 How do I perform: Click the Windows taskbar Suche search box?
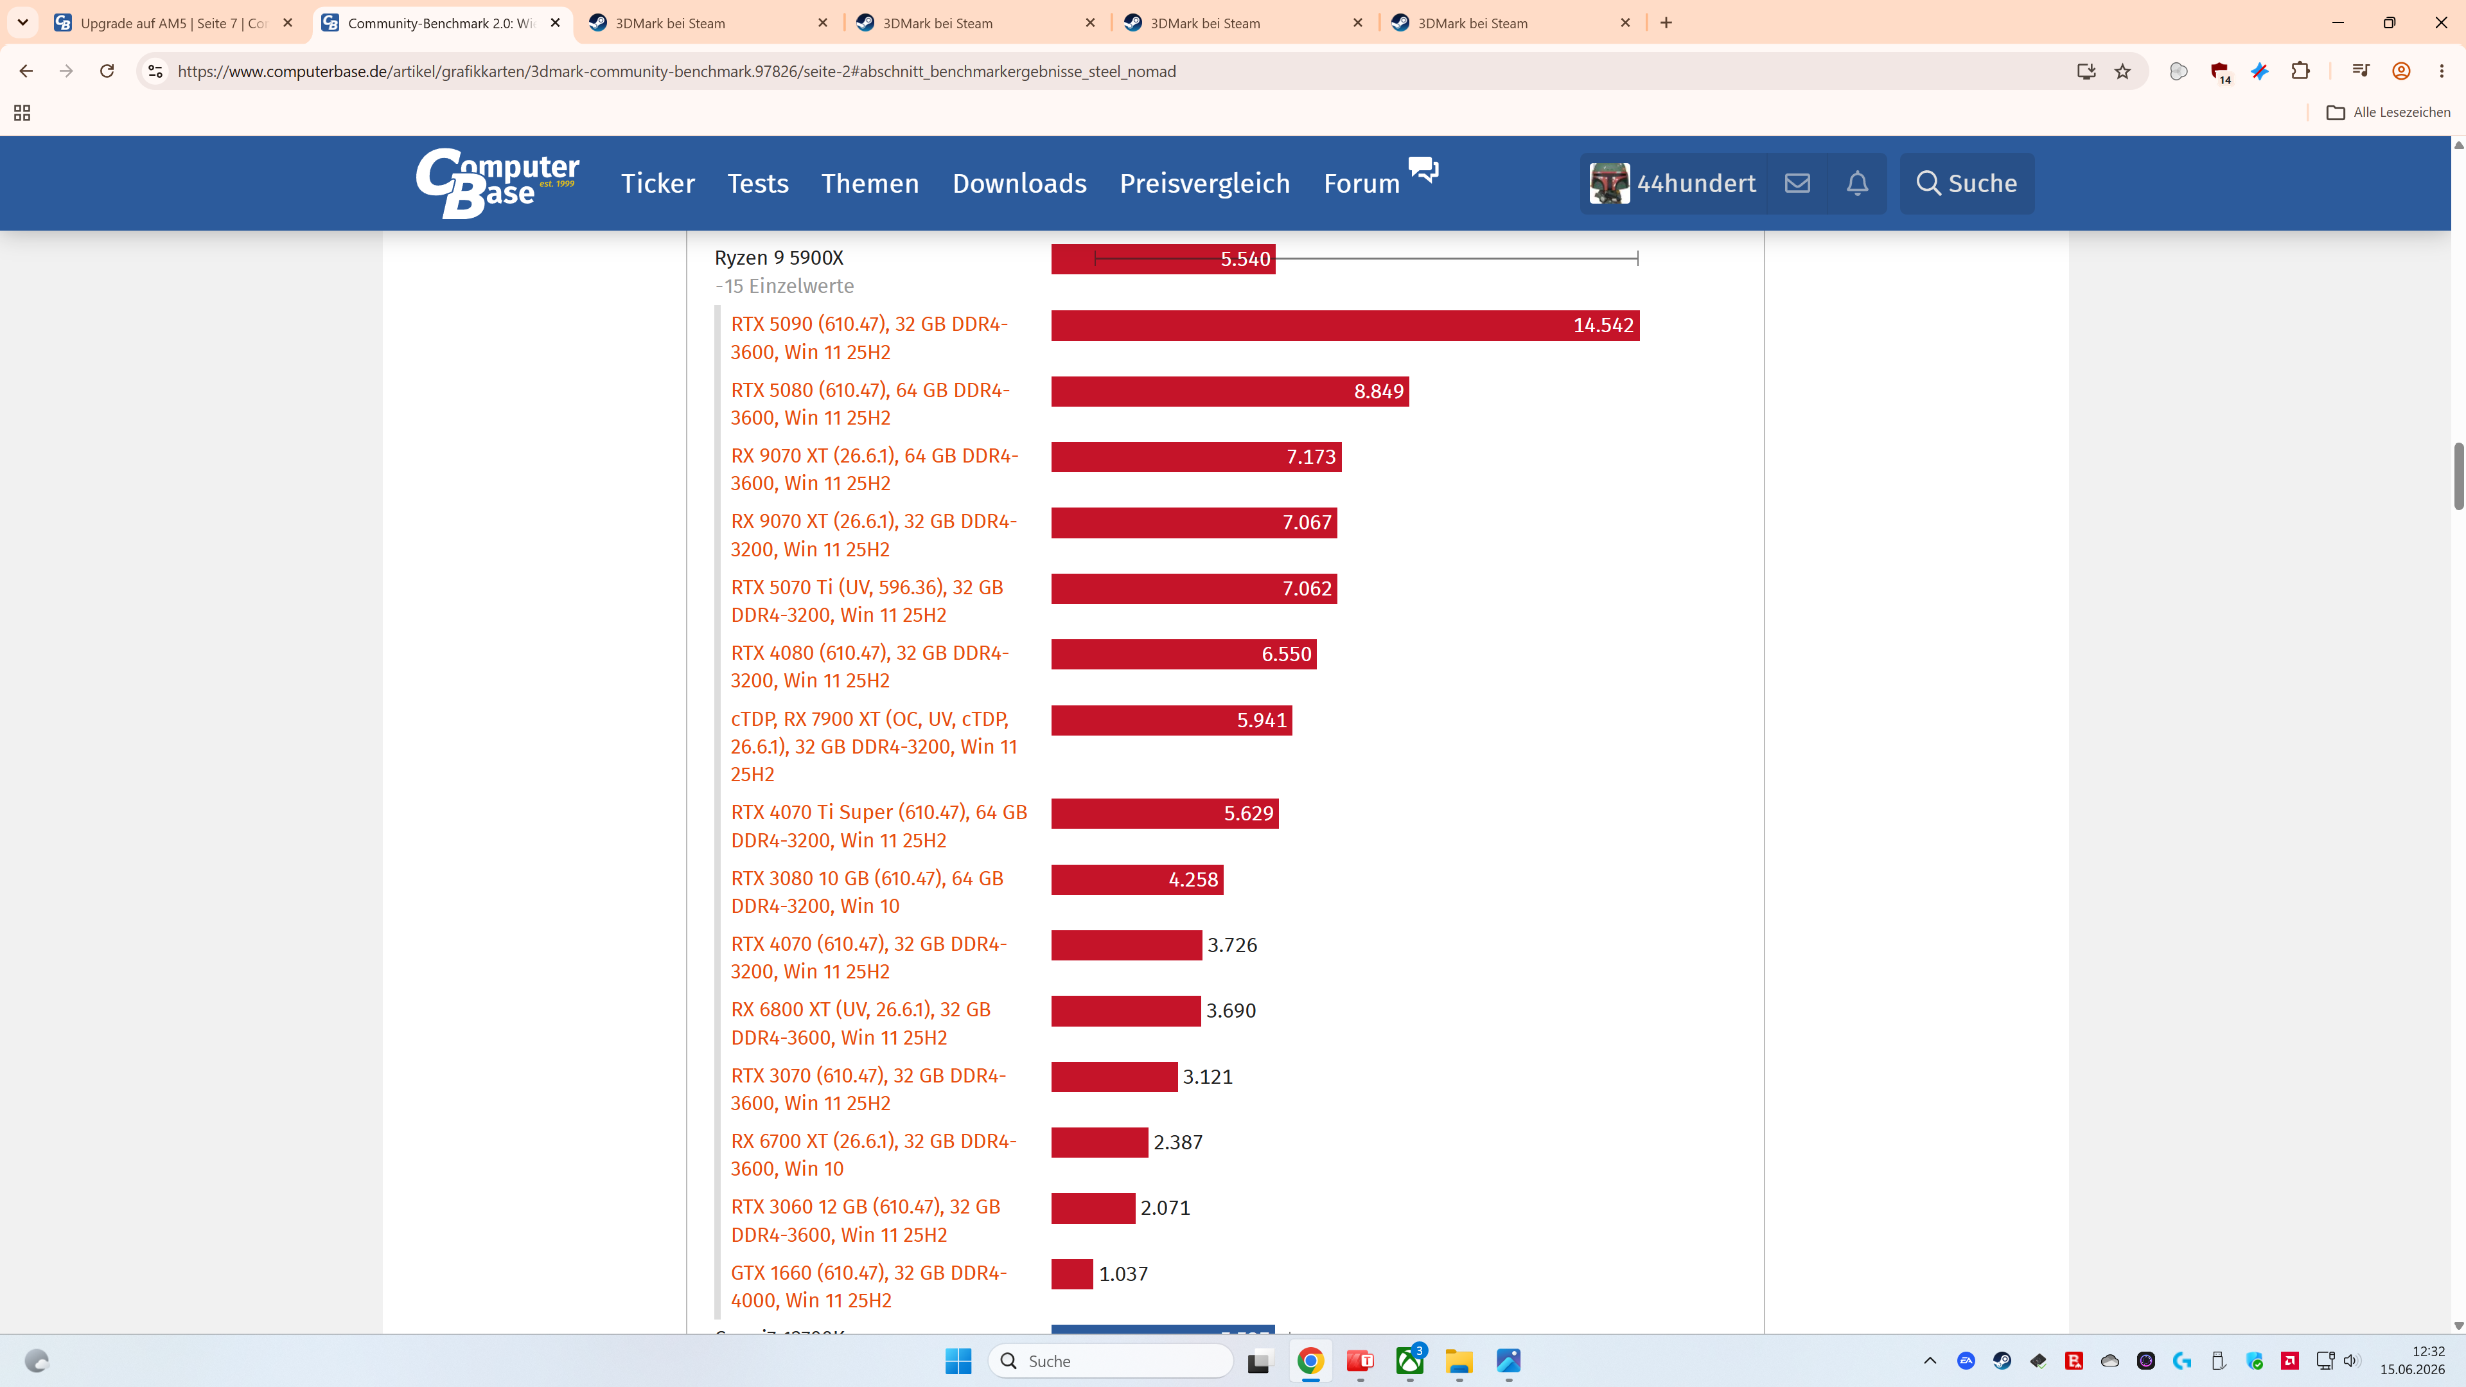[x=1111, y=1360]
